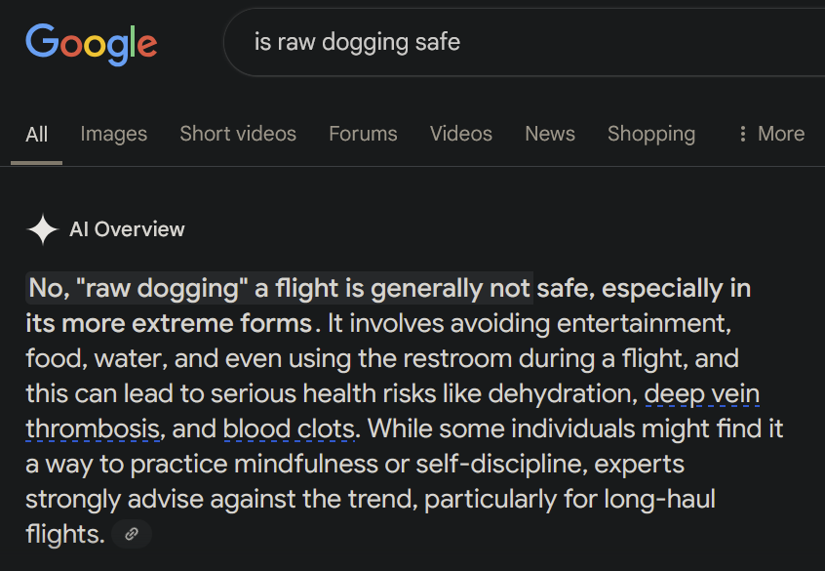Open the Short videos tab
The height and width of the screenshot is (571, 825).
coord(238,134)
